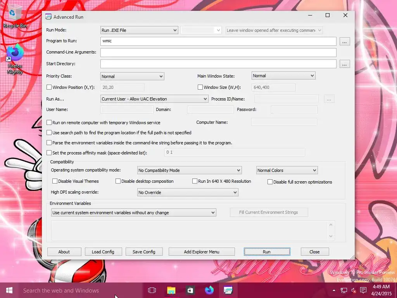Check Disable desktop composition
The width and height of the screenshot is (397, 298).
pyautogui.click(x=118, y=181)
